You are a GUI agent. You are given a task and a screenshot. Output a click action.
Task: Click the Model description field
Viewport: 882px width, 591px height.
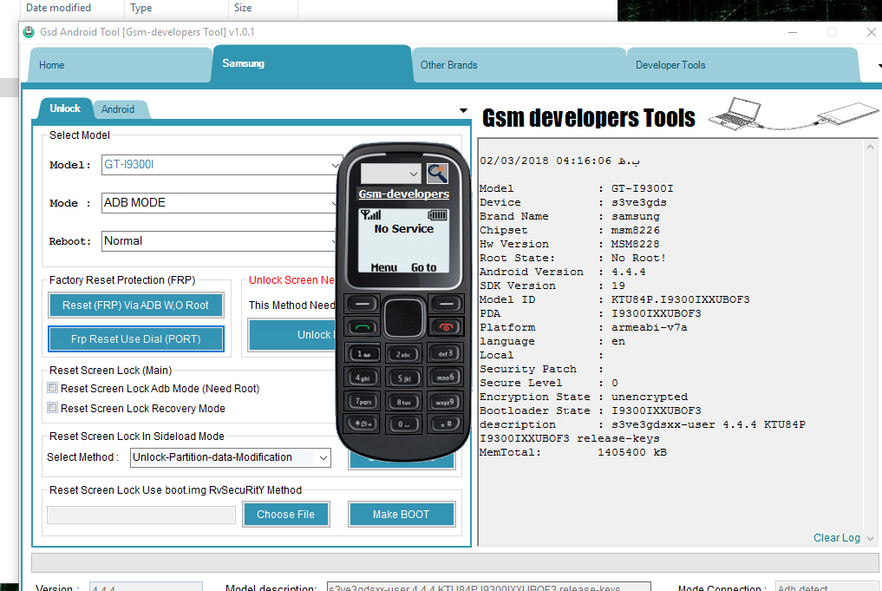click(x=489, y=587)
